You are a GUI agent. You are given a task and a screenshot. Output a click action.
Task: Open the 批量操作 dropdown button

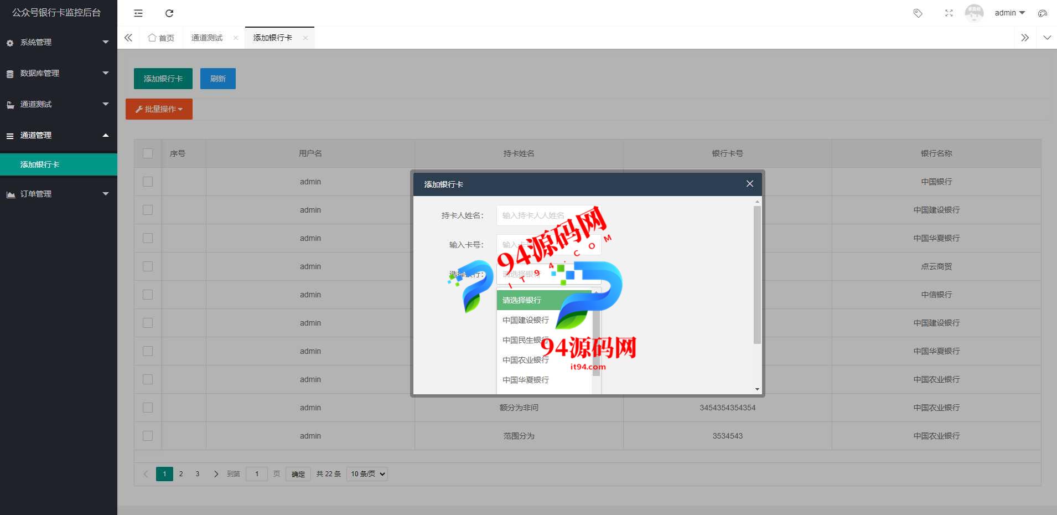click(x=159, y=109)
